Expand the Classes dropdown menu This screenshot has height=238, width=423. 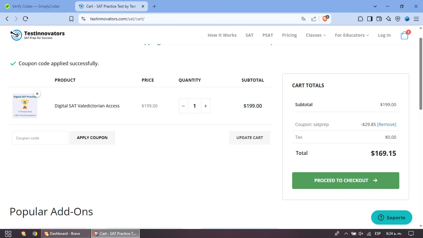(x=316, y=35)
